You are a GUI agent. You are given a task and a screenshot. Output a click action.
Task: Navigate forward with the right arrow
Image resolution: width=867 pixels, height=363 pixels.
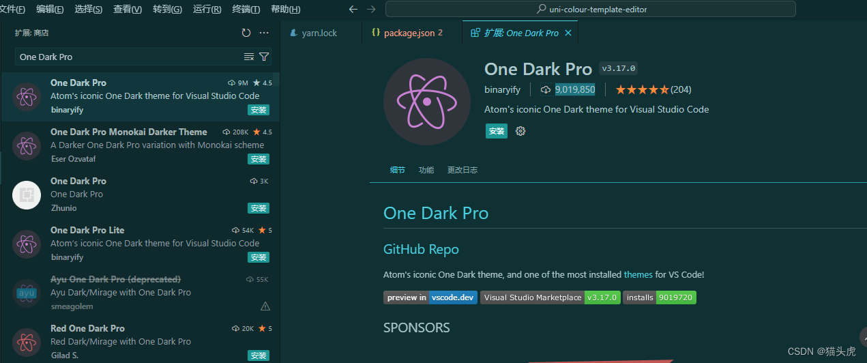371,10
